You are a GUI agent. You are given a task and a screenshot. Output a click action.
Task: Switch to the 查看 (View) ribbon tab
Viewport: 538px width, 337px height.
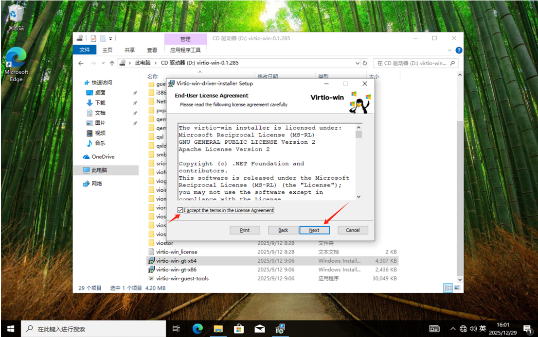pos(152,50)
